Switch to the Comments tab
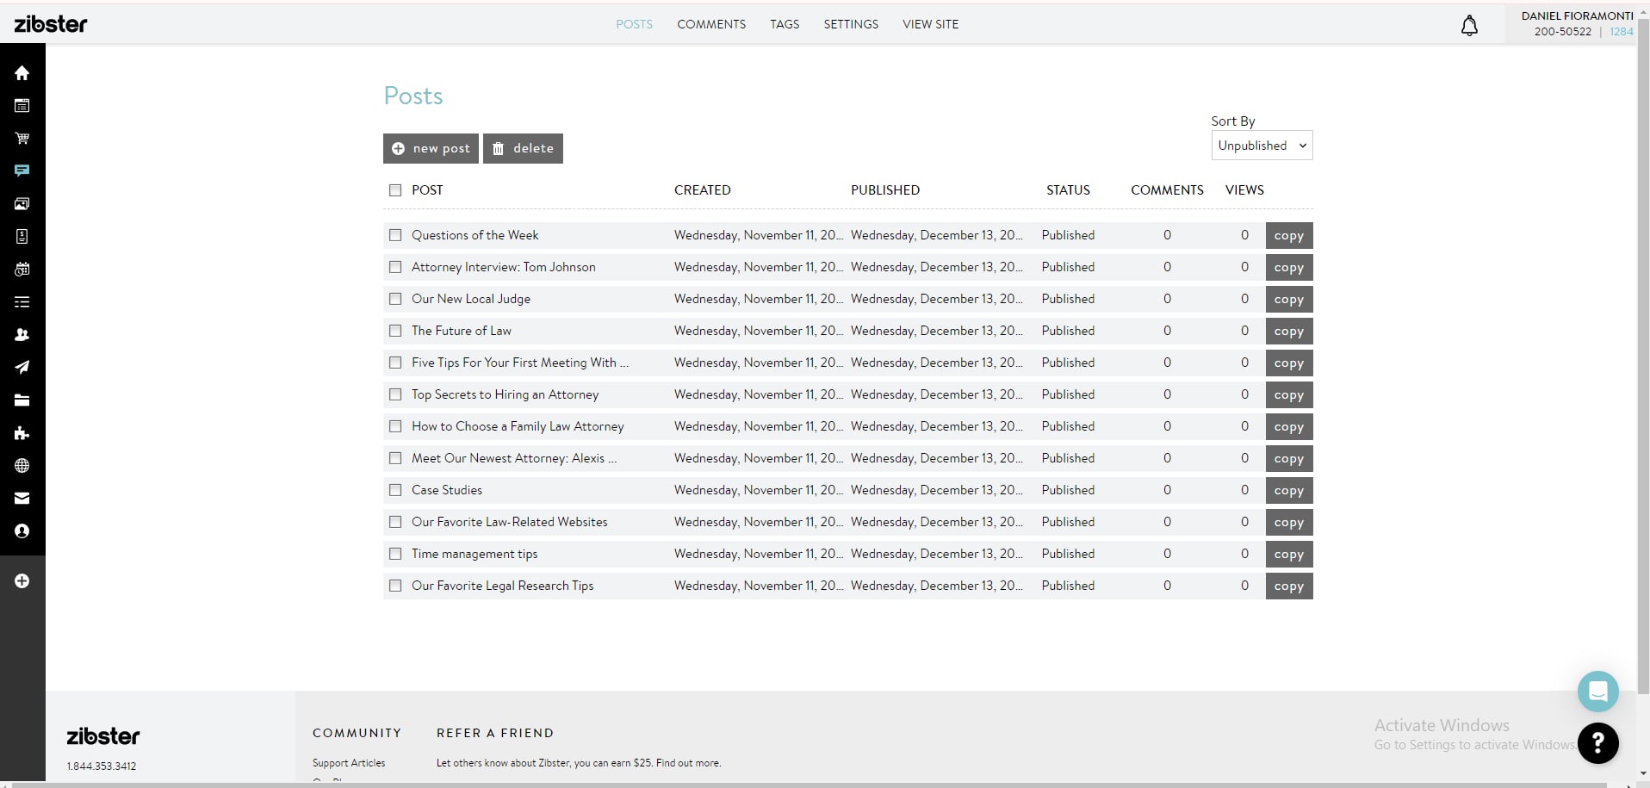Viewport: 1650px width, 788px height. pos(711,24)
